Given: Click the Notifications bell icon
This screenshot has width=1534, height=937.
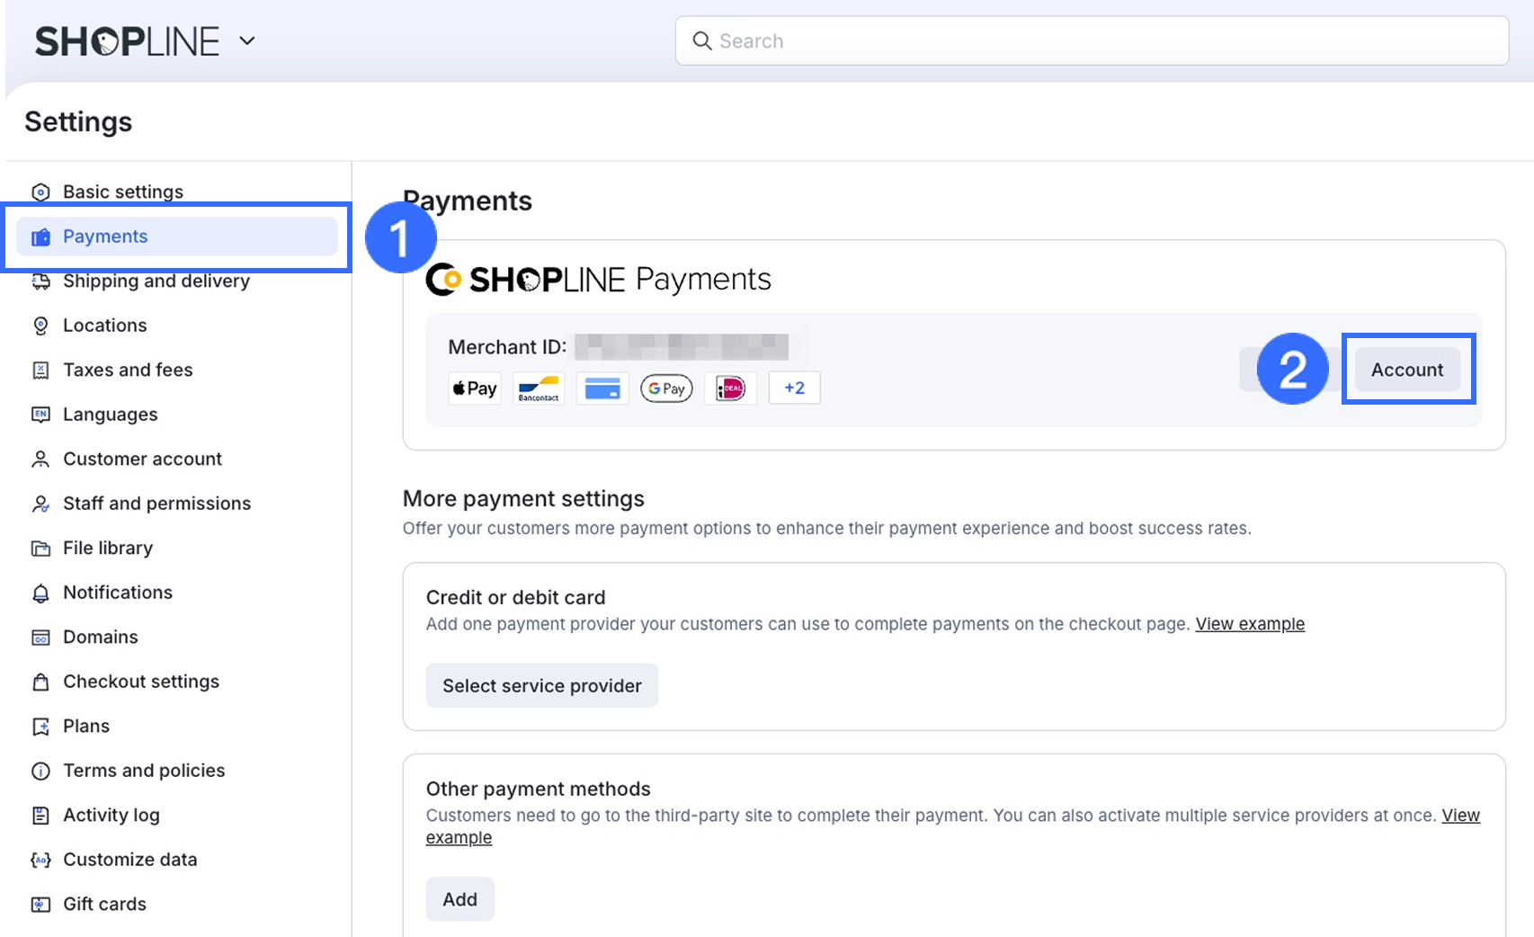Looking at the screenshot, I should coord(40,593).
